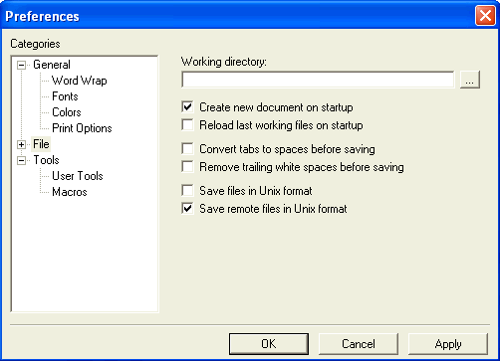Expand the File category node
This screenshot has height=361, width=500.
click(21, 144)
